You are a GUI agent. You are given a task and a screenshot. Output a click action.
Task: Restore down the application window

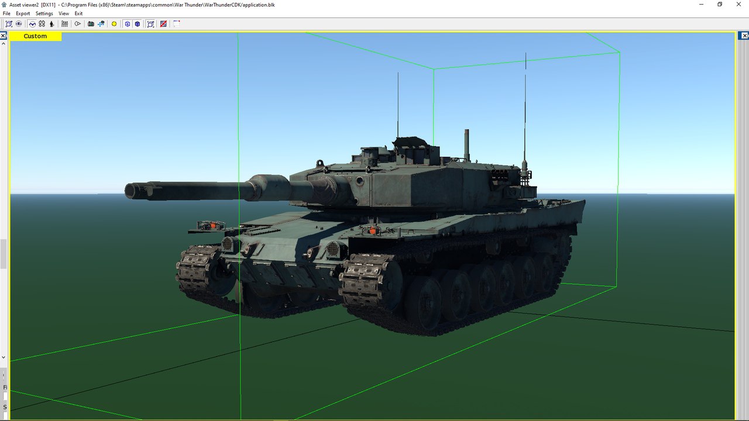(720, 4)
